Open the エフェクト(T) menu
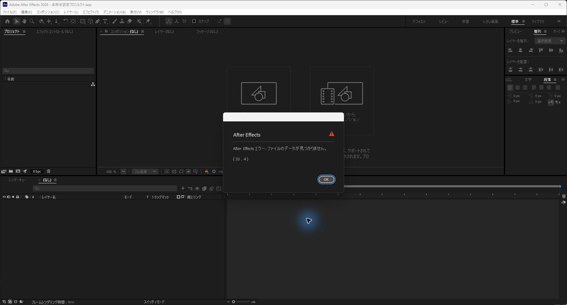 click(x=91, y=12)
